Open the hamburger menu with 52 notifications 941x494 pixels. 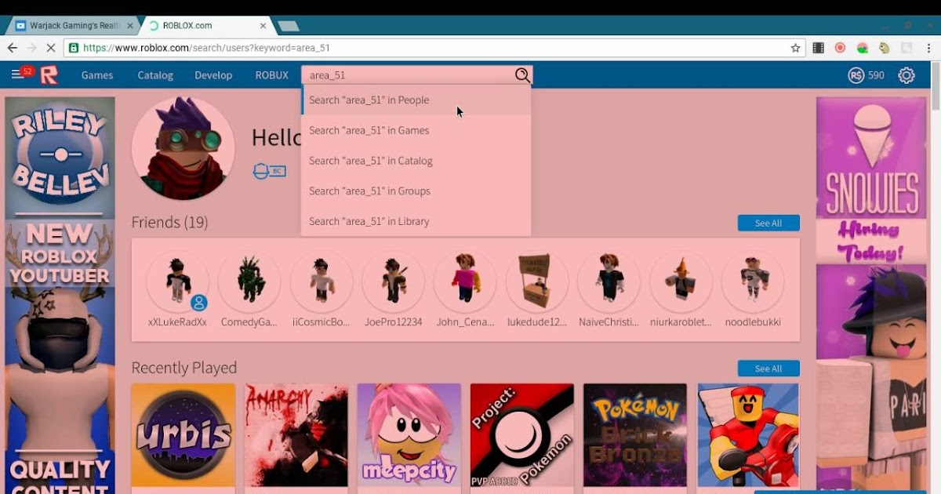point(17,75)
